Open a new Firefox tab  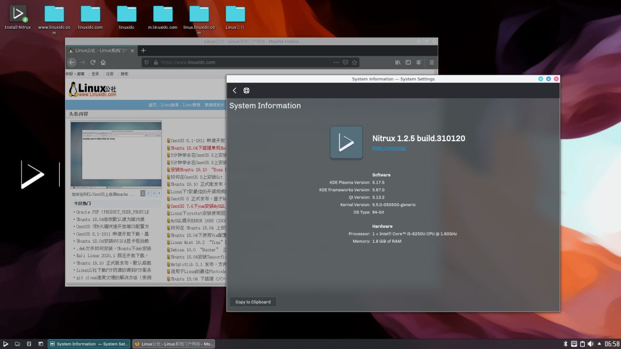pos(143,51)
